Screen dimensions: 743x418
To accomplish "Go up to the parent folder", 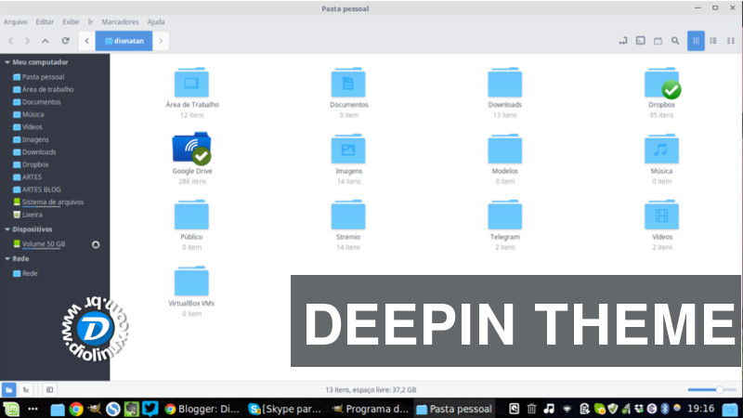I will (45, 41).
